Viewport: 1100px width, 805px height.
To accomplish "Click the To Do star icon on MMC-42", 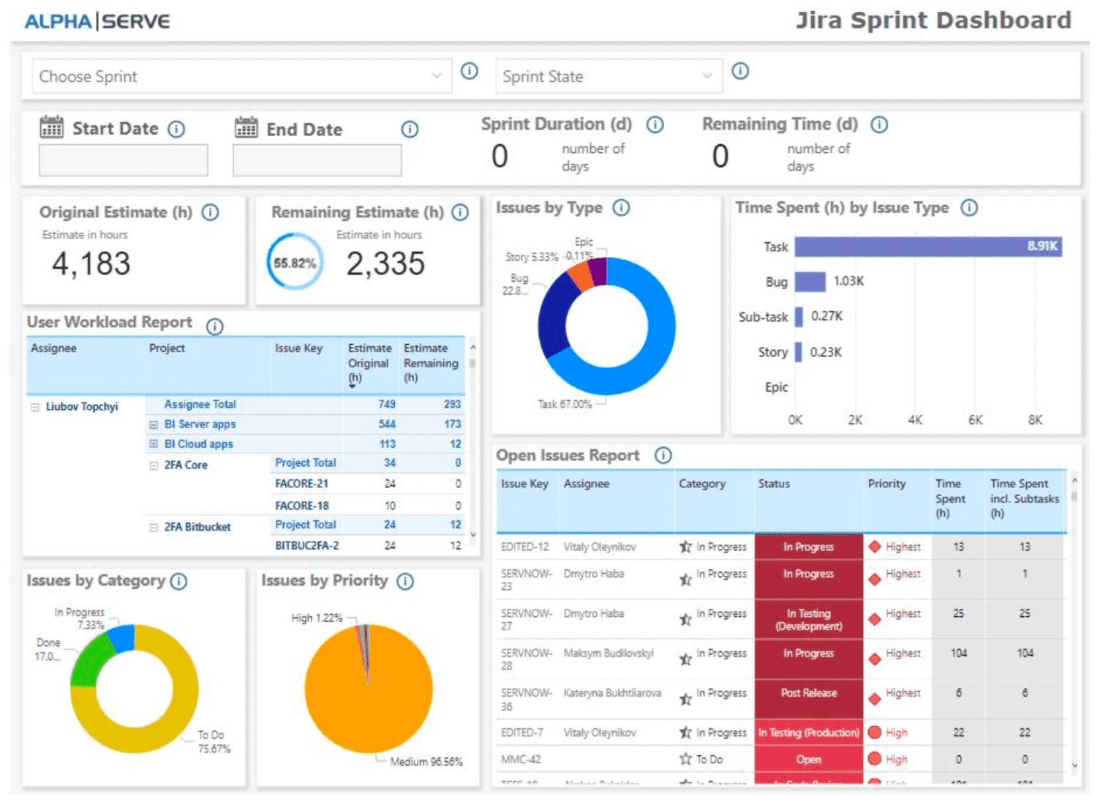I will tap(685, 759).
